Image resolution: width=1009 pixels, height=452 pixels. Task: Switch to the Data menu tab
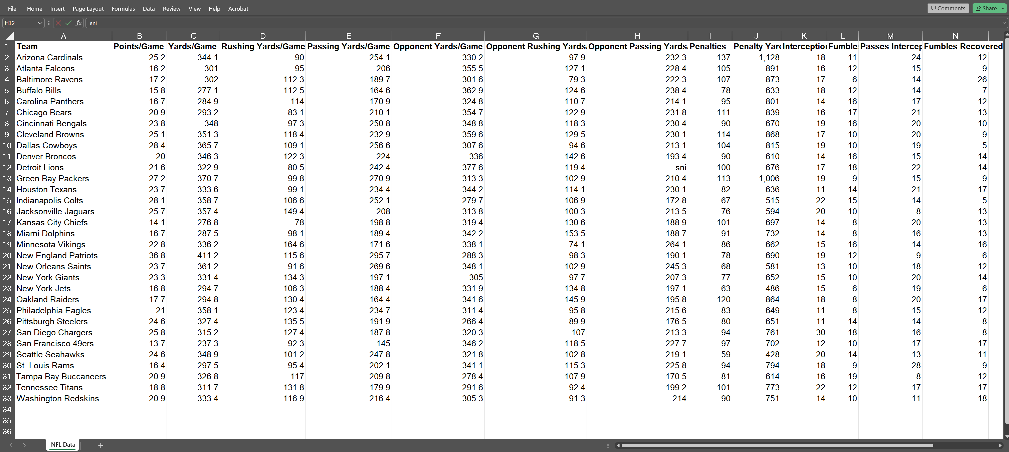(x=149, y=8)
